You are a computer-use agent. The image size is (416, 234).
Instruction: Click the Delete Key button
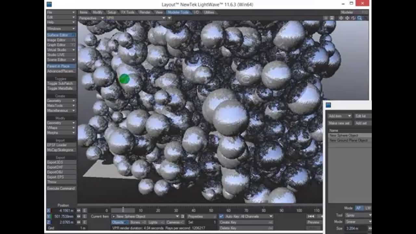[x=246, y=228]
